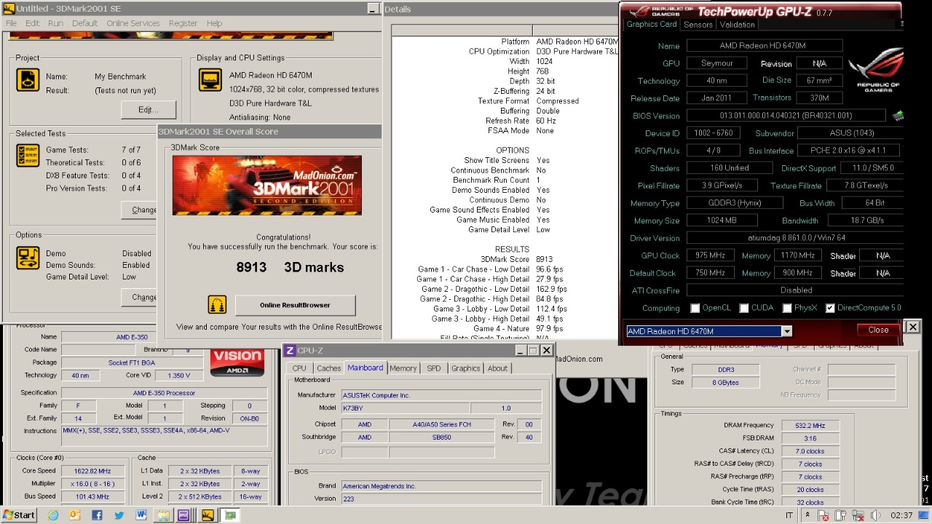
Task: Open Outlook from the taskbar
Action: (x=75, y=515)
